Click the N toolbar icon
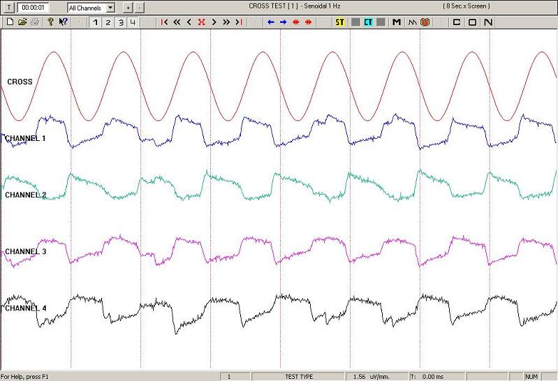This screenshot has height=381, width=558. 488,22
